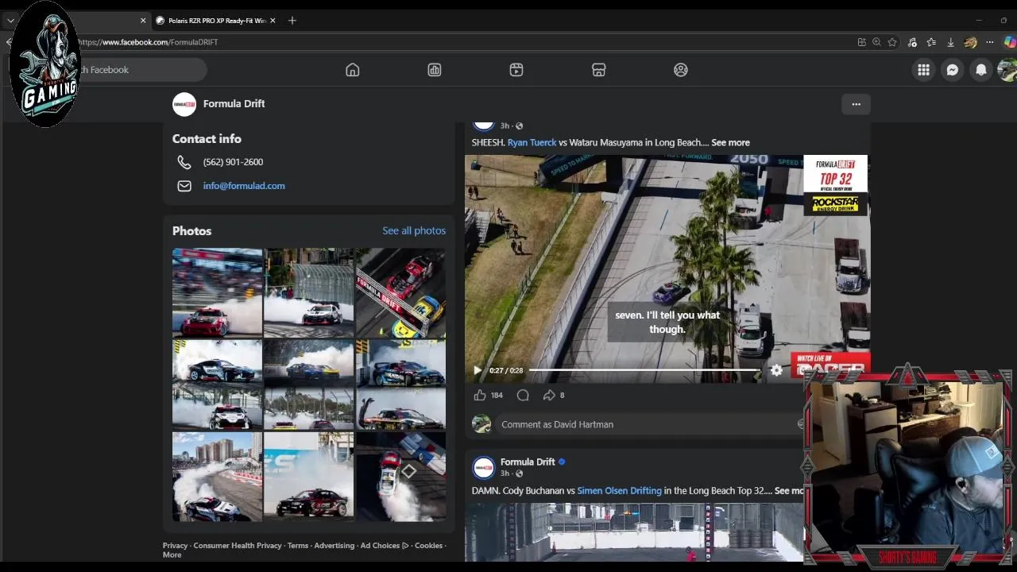
Task: Open the Professional dashboard icon
Action: 435,70
